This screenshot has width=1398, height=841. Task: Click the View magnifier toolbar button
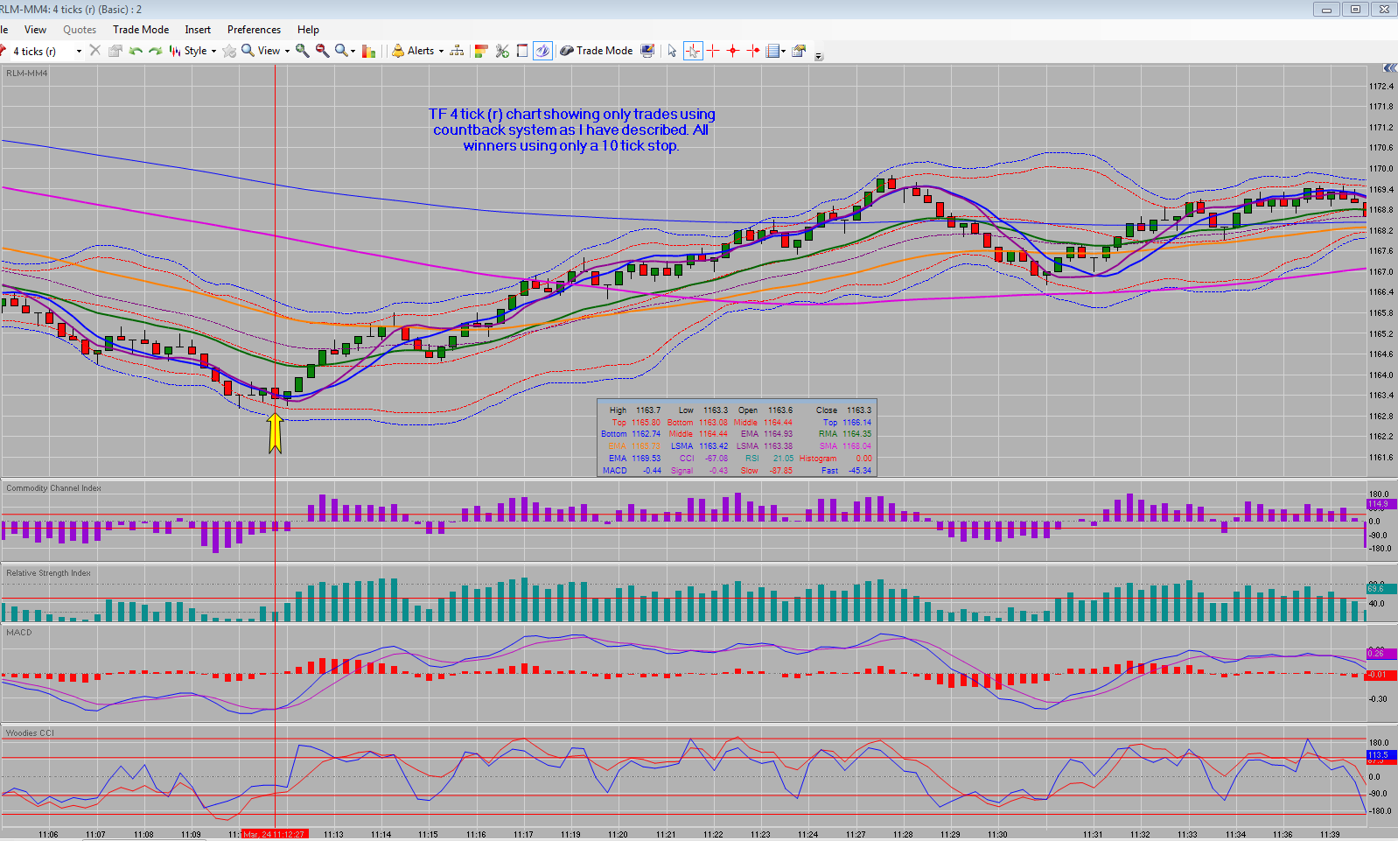(262, 51)
